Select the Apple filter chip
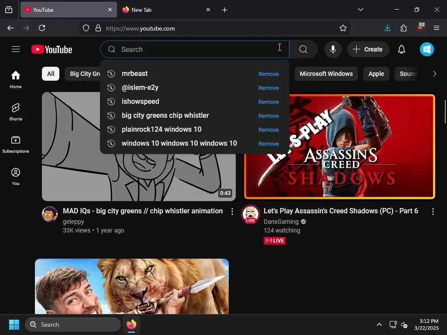Screen dimensions: 447x335 (376, 74)
